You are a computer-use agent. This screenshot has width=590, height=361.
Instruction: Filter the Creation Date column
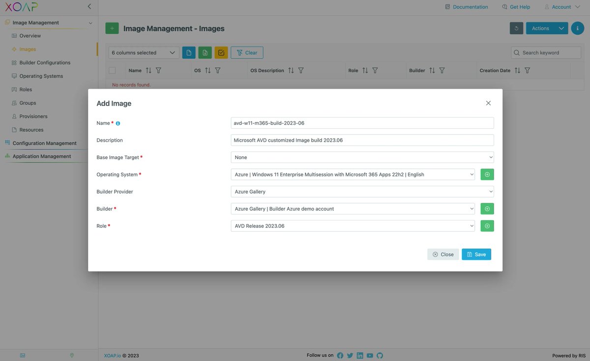coord(527,71)
